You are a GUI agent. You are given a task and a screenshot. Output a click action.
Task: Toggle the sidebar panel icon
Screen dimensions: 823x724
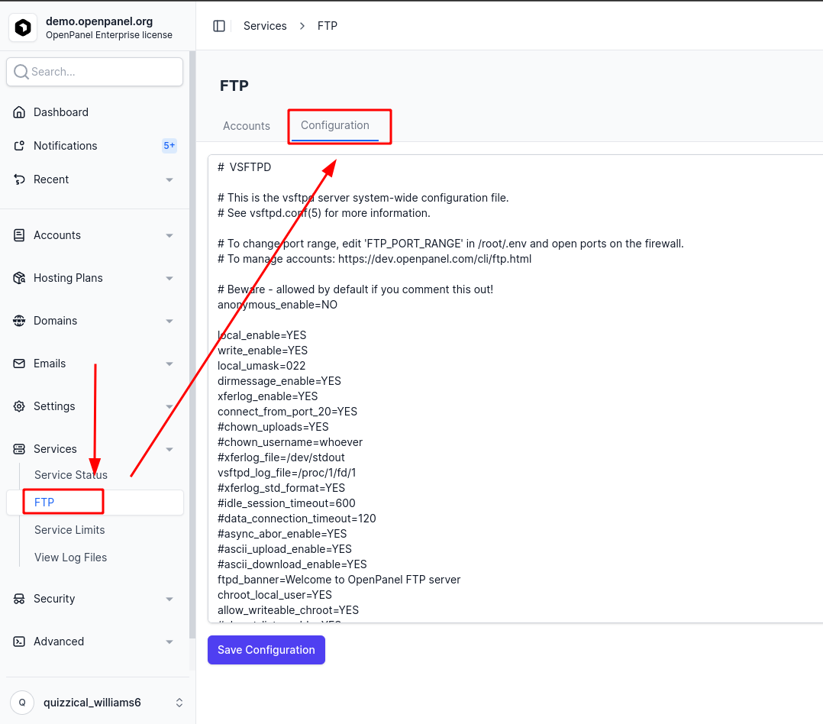coord(219,26)
